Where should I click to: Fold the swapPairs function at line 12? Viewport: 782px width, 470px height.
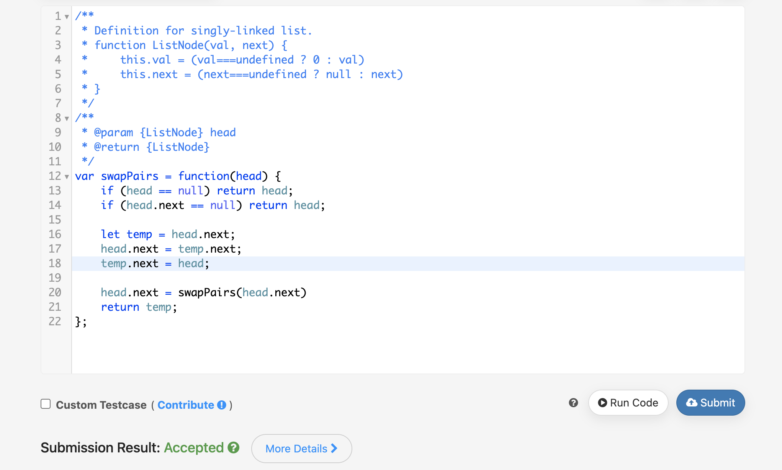point(67,177)
